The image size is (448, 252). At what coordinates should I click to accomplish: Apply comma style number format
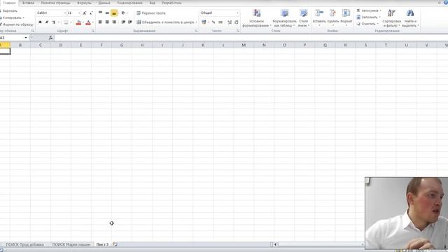pyautogui.click(x=220, y=22)
